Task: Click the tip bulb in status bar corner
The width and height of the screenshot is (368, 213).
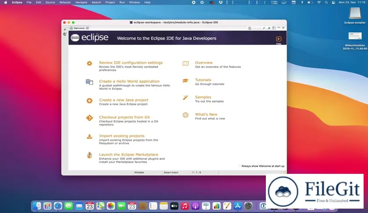Action: 284,173
